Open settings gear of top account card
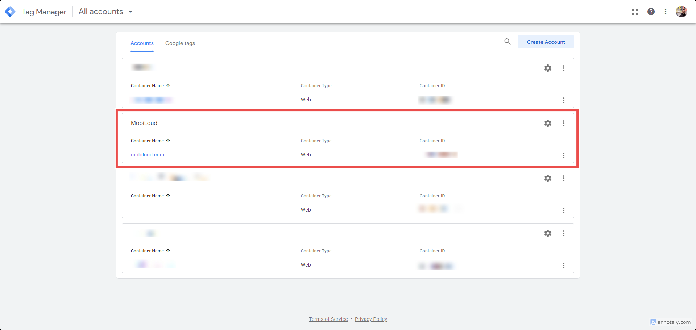The height and width of the screenshot is (330, 696). (548, 68)
